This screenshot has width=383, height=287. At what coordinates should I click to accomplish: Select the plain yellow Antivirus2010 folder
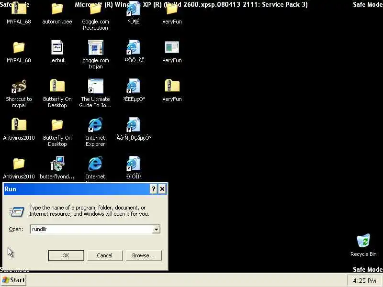pyautogui.click(x=19, y=164)
